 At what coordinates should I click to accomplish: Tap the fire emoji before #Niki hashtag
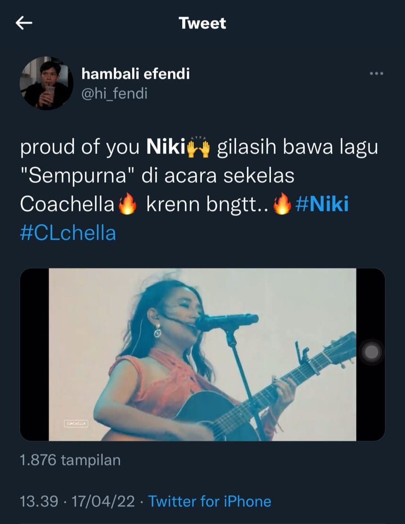[x=283, y=205]
